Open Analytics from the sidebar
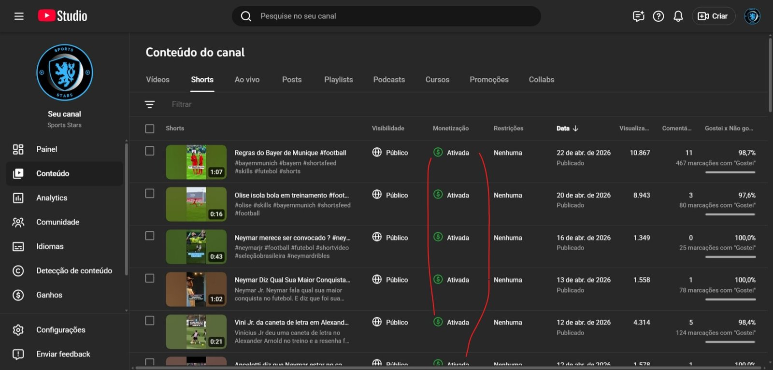 [x=52, y=198]
